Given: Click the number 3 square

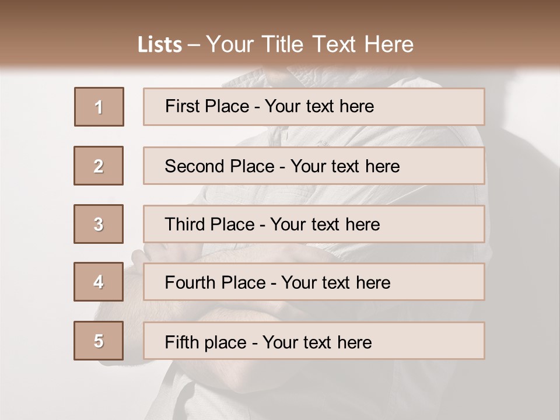Looking at the screenshot, I should [99, 224].
